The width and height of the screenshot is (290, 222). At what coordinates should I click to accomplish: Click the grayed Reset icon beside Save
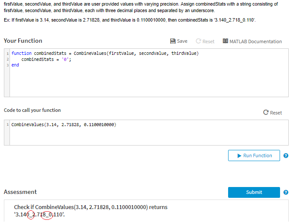tap(199, 41)
